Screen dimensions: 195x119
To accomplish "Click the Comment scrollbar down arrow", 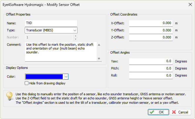I will tap(99, 59).
